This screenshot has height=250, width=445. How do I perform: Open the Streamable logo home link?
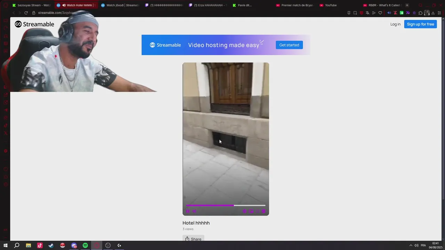[34, 24]
